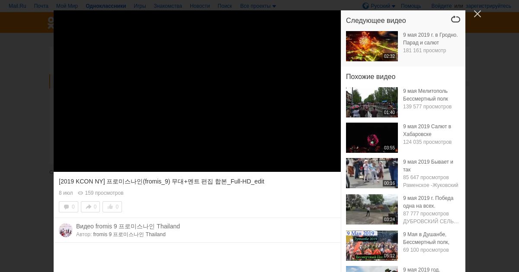Click the fromis 9 channel avatar
The width and height of the screenshot is (519, 272).
66,230
